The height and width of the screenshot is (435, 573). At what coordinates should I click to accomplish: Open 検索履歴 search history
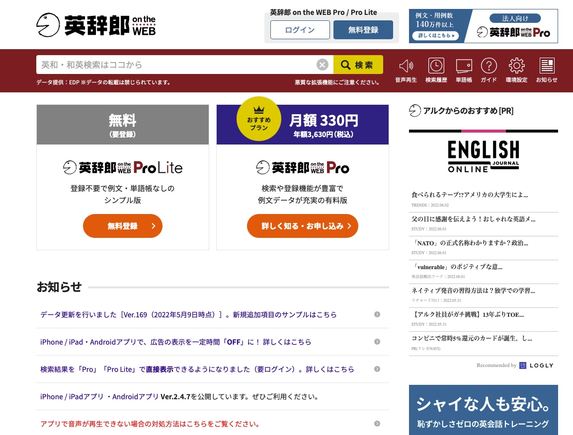point(436,65)
